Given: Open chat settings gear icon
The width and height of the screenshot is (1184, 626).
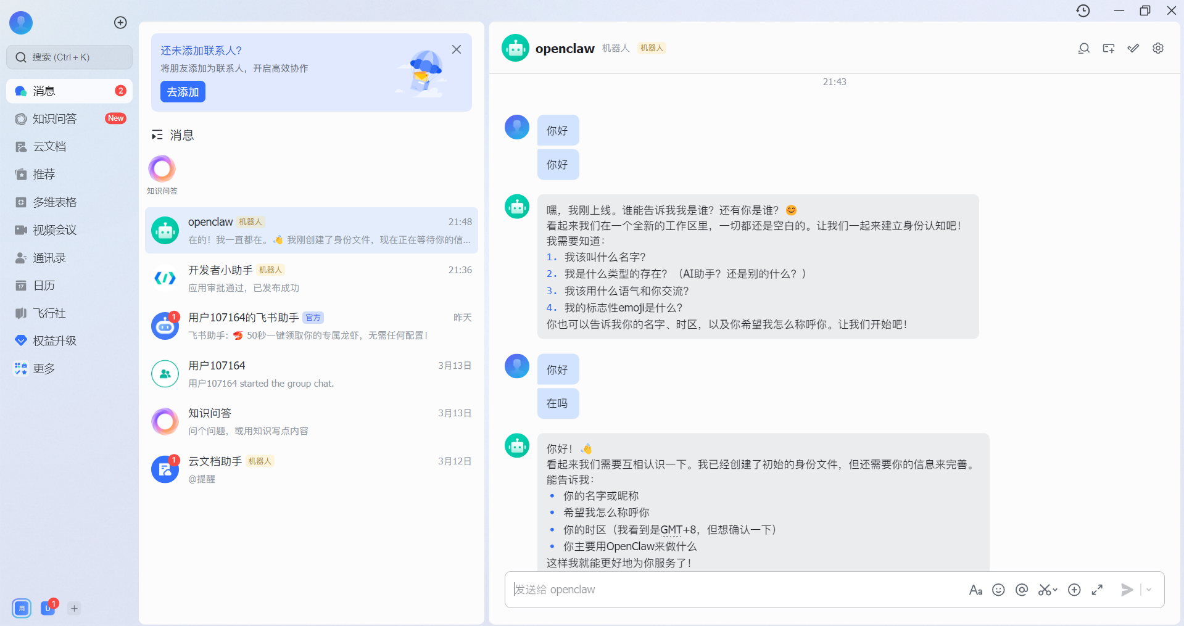Looking at the screenshot, I should [1158, 48].
